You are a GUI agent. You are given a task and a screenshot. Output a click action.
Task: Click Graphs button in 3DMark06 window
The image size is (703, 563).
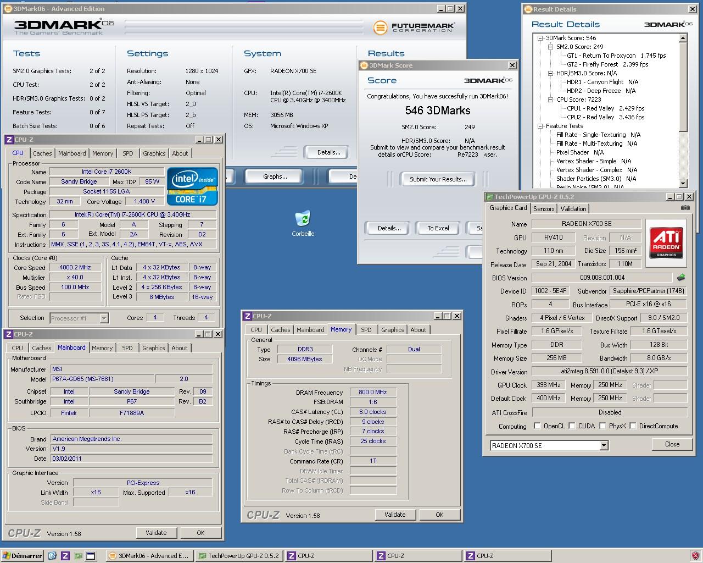275,176
